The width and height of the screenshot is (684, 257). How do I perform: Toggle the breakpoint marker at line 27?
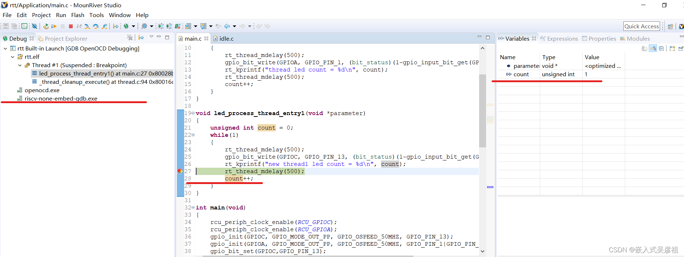[x=179, y=171]
